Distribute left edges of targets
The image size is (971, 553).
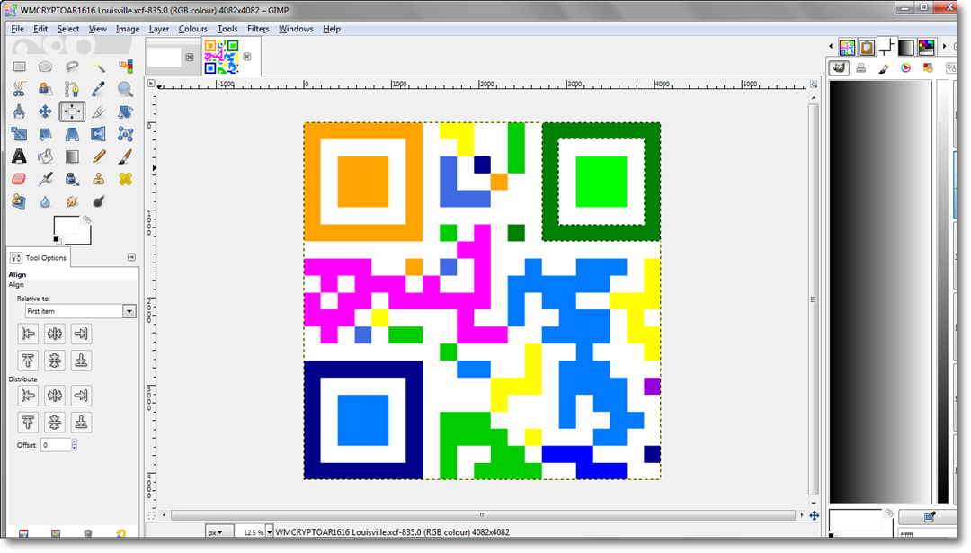click(28, 395)
